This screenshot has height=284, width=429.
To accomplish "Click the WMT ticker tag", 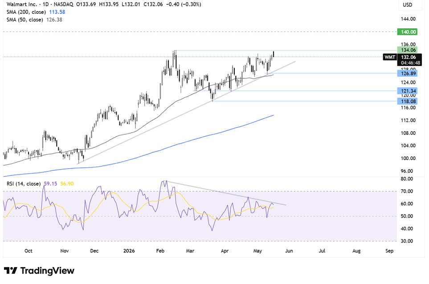I will (390, 57).
